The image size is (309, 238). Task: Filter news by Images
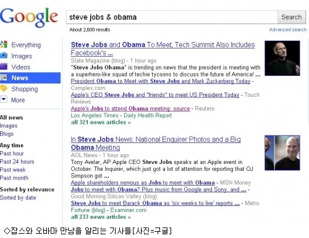point(9,126)
